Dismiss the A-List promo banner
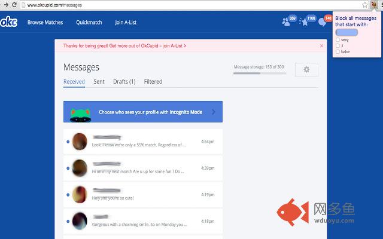This screenshot has height=239, width=383. pos(321,46)
